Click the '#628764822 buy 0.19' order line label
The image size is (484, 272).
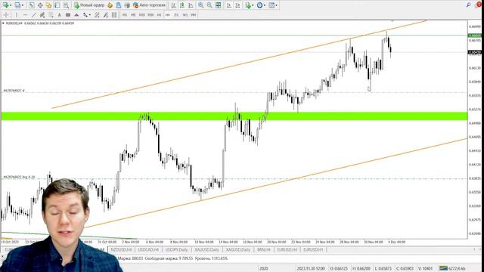[19, 178]
